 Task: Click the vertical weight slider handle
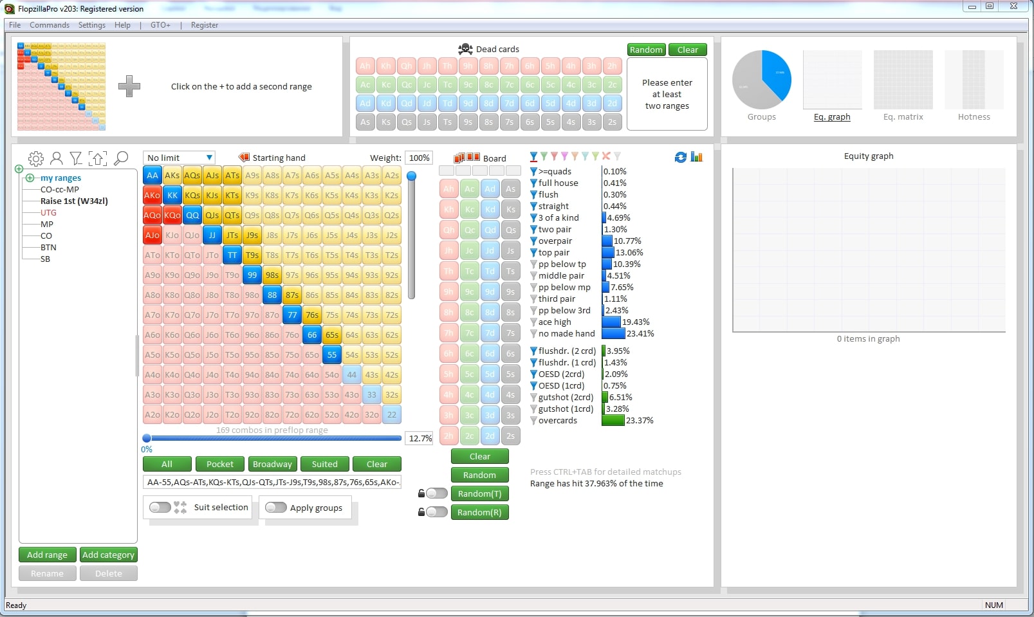pos(412,176)
